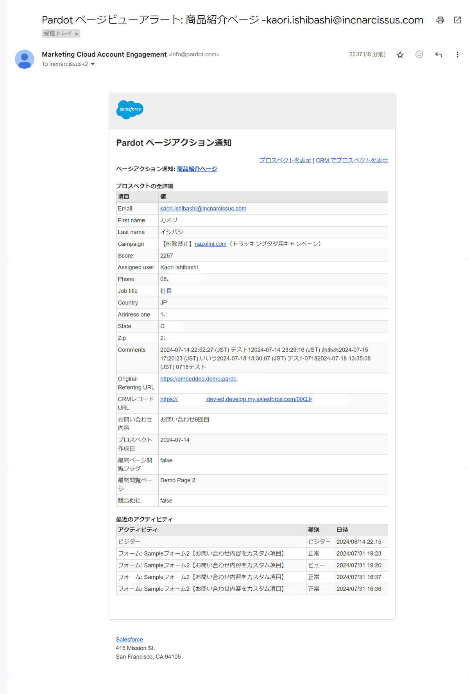Select the Country value JP
Viewport: 469px width, 694px height.
tap(163, 302)
